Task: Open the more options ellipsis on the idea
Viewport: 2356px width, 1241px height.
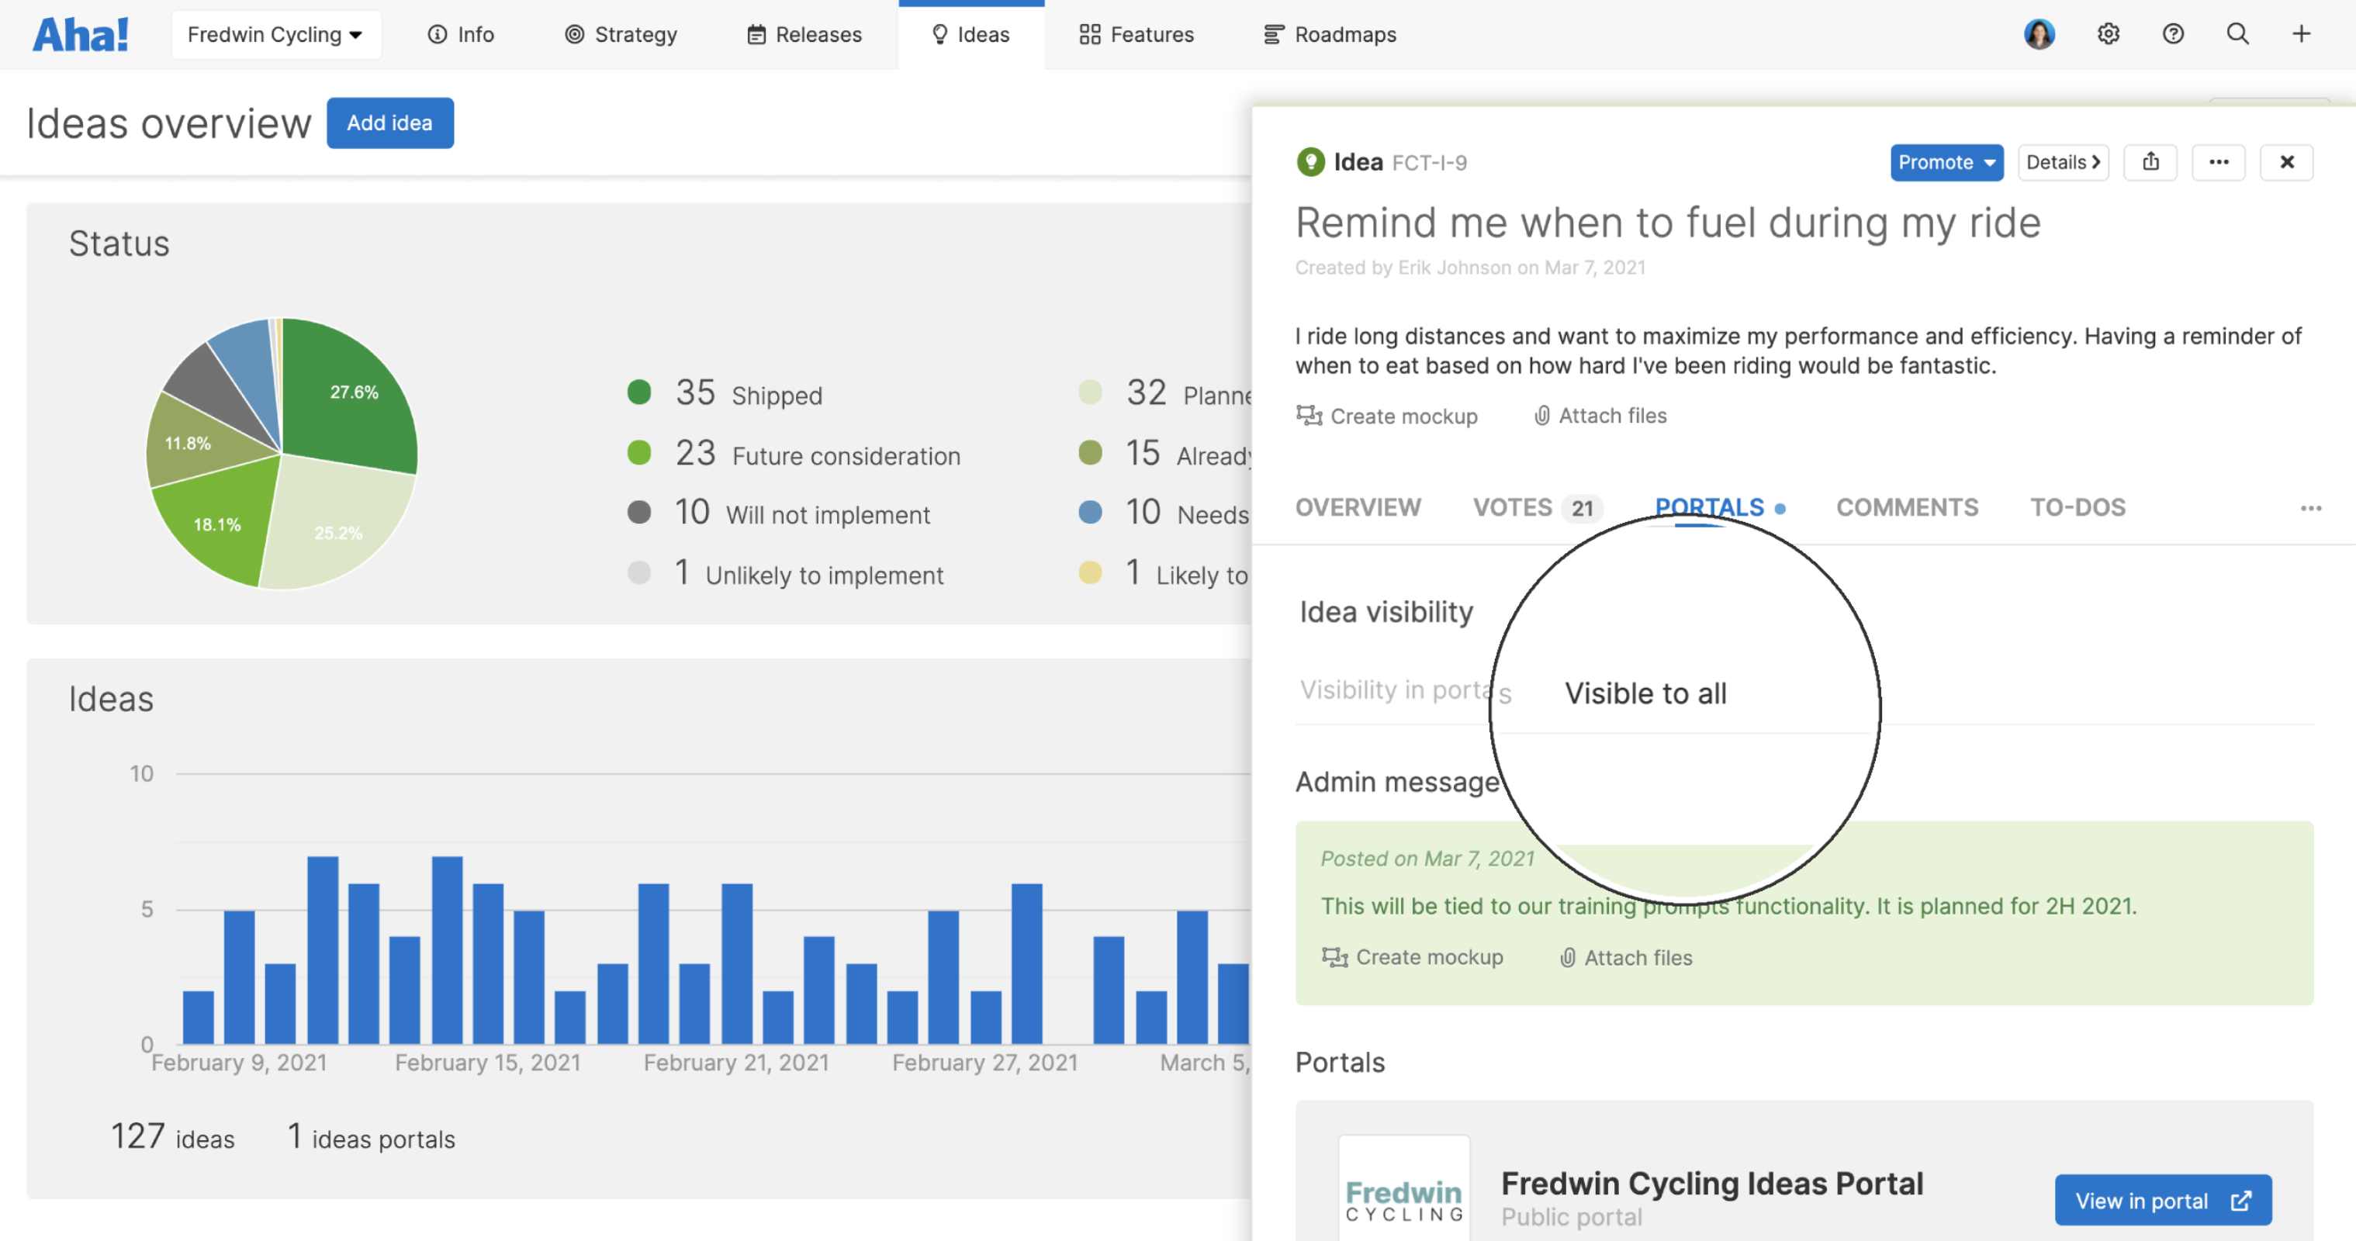Action: [2219, 162]
